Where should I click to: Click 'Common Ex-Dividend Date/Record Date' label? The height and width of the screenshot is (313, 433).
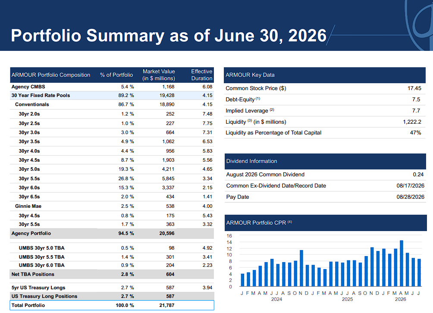pyautogui.click(x=276, y=186)
